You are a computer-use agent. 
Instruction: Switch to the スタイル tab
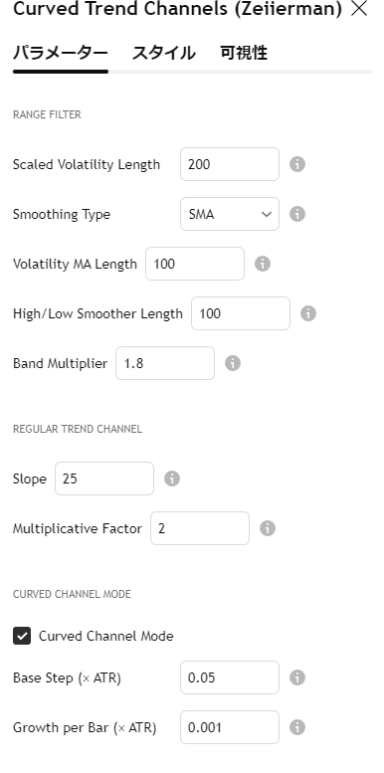point(164,54)
